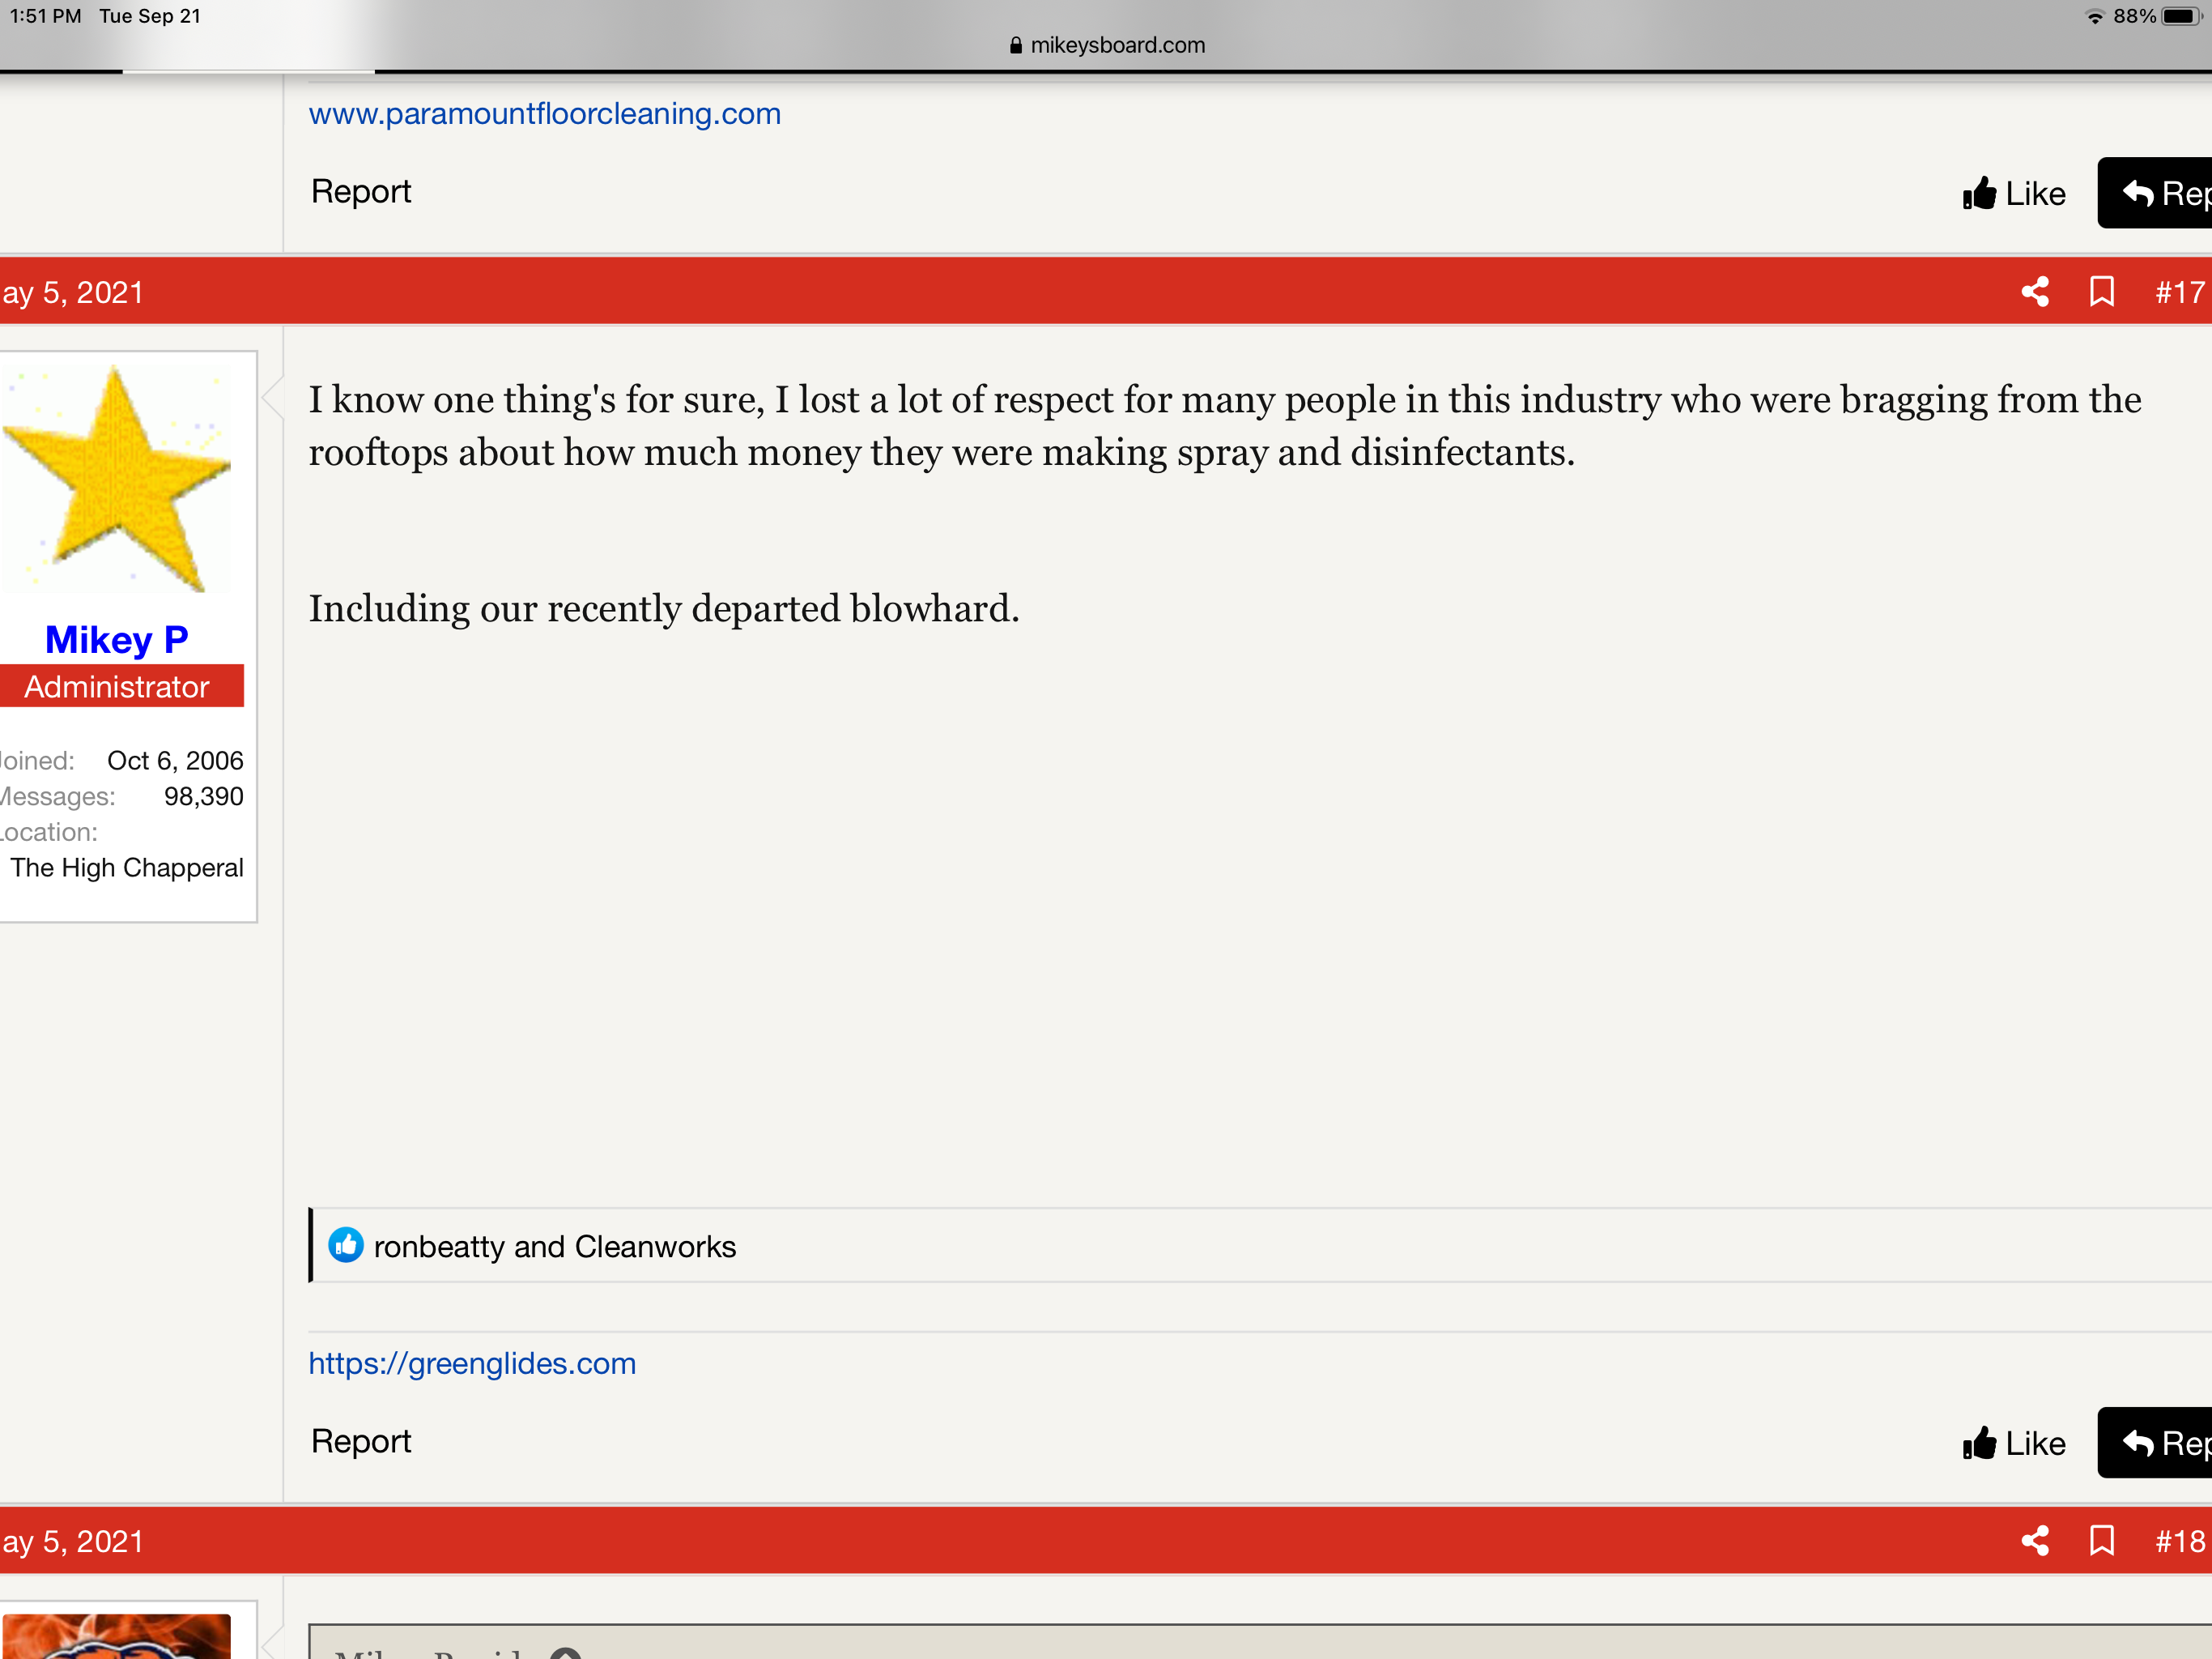Image resolution: width=2212 pixels, height=1659 pixels.
Task: View who liked: ronbeatty and Cleanworks
Action: click(x=555, y=1247)
